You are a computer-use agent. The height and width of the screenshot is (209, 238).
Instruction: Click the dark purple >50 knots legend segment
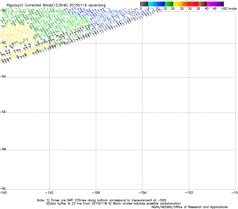pyautogui.click(x=223, y=4)
